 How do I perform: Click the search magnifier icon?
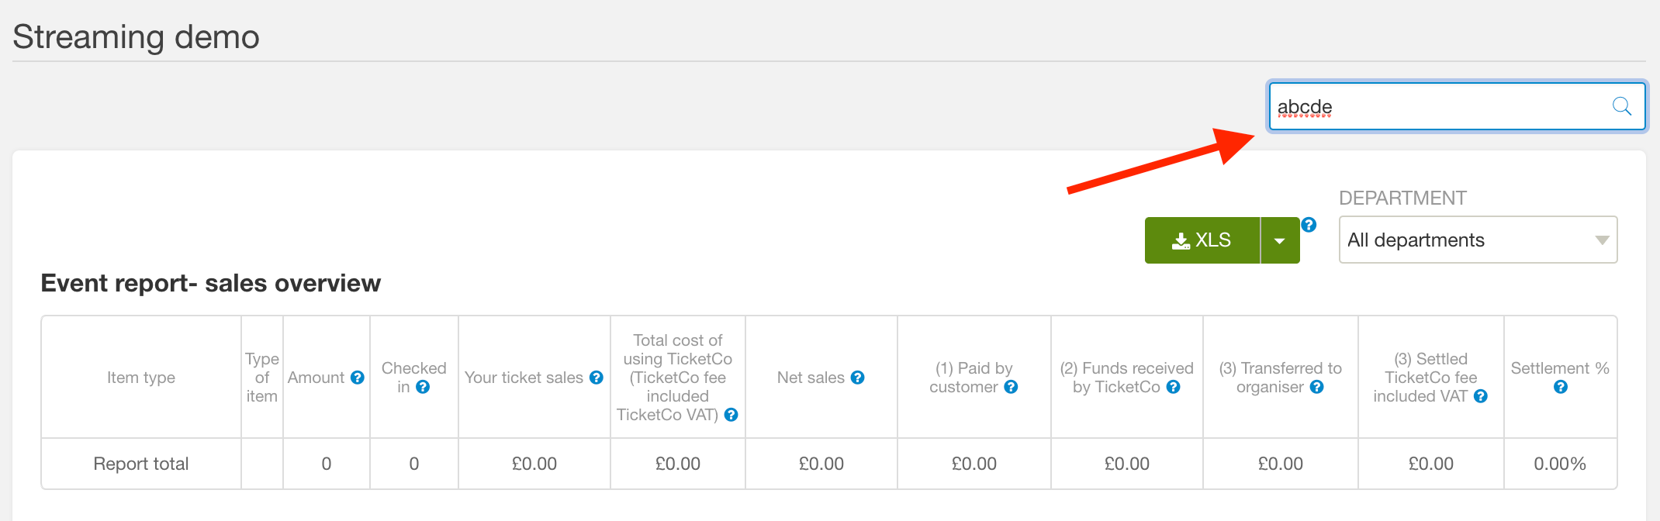1621,106
